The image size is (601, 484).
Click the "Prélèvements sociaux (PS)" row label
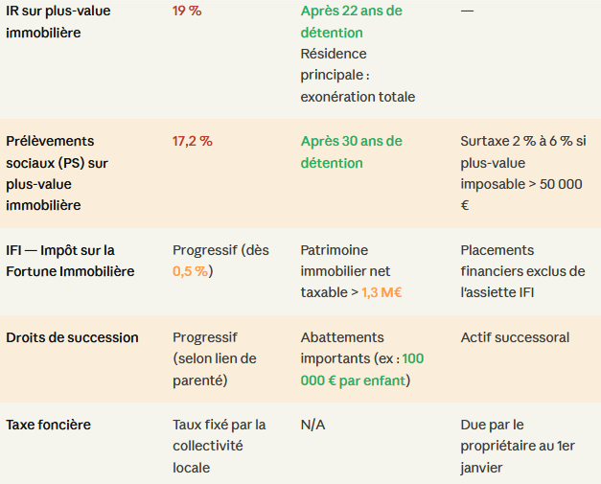(x=58, y=173)
